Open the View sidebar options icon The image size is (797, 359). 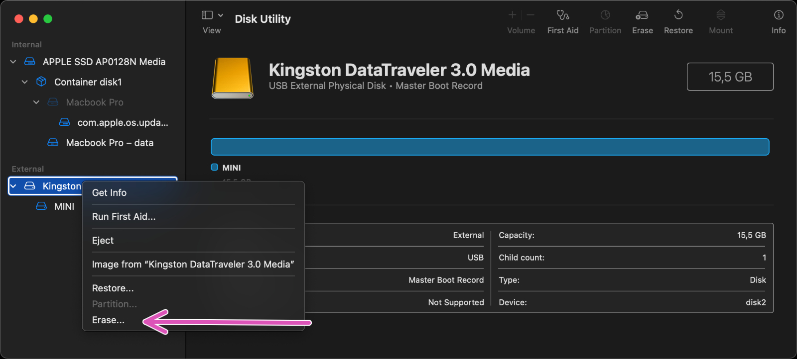tap(207, 15)
